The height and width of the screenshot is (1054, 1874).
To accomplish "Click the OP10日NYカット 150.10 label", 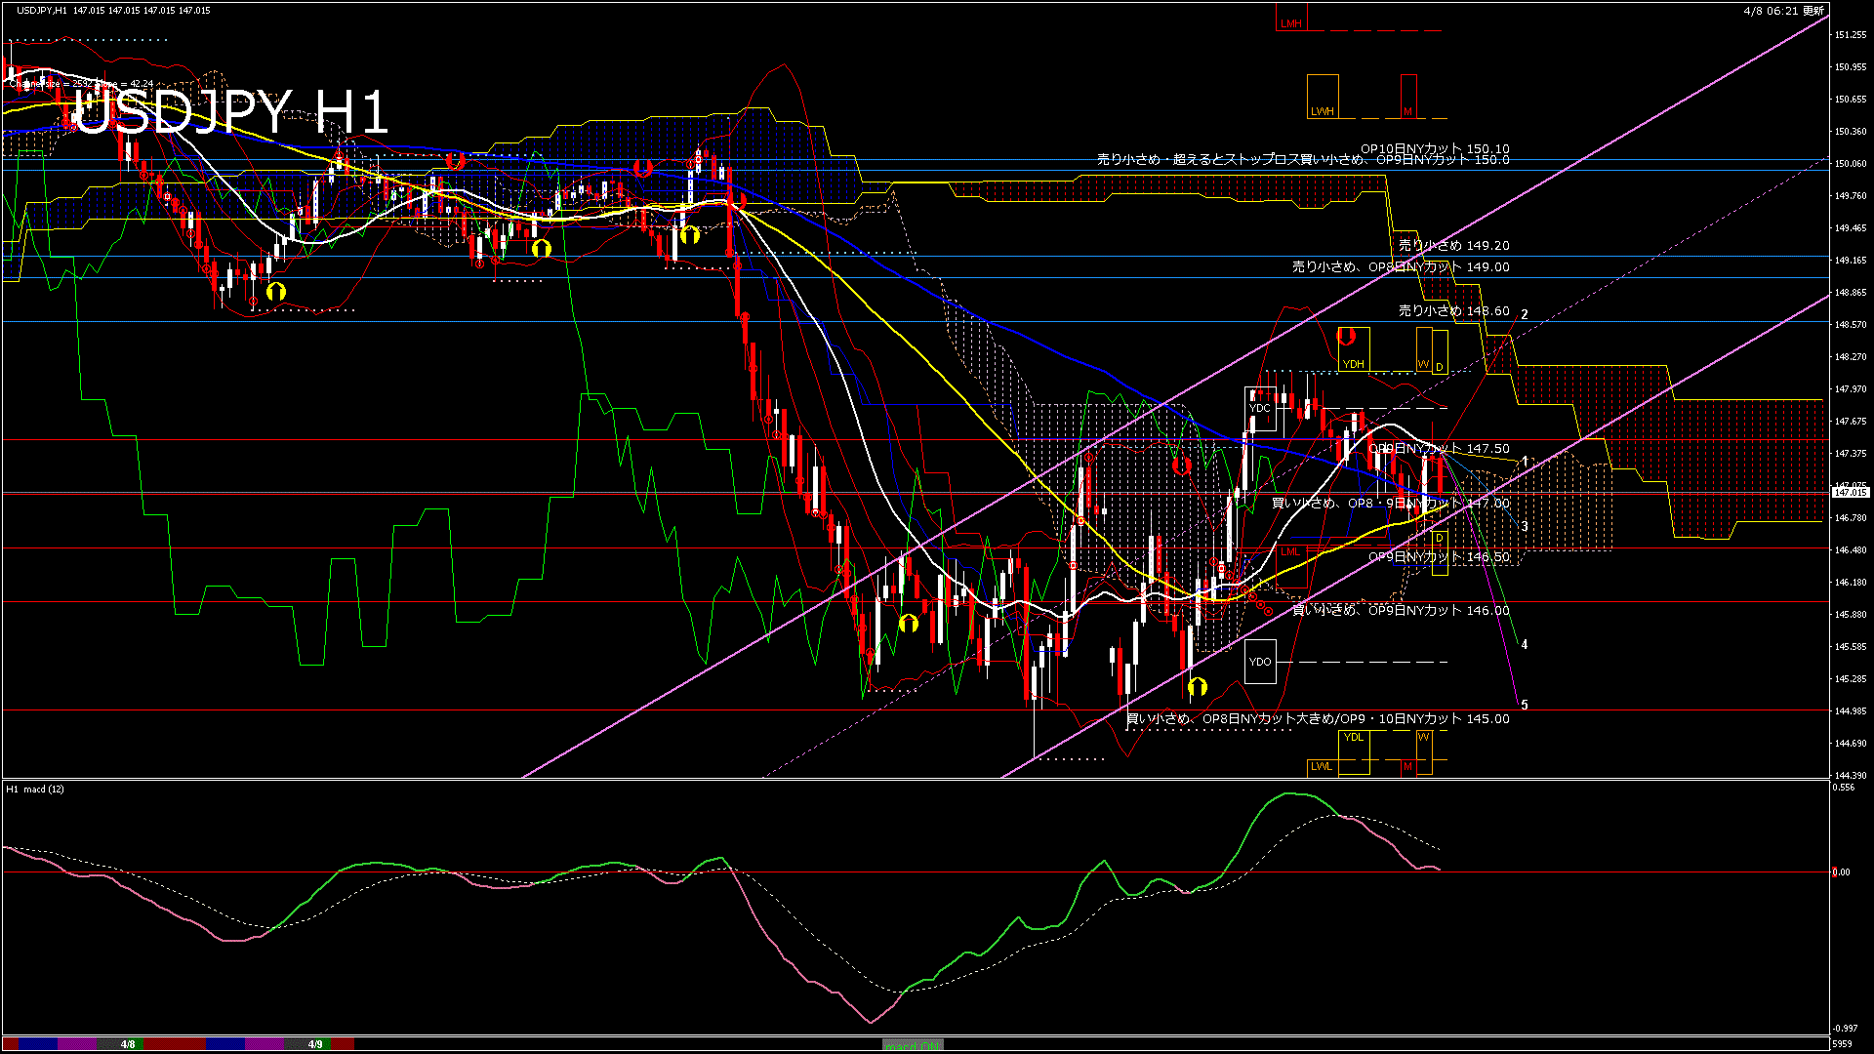I will tap(1435, 148).
